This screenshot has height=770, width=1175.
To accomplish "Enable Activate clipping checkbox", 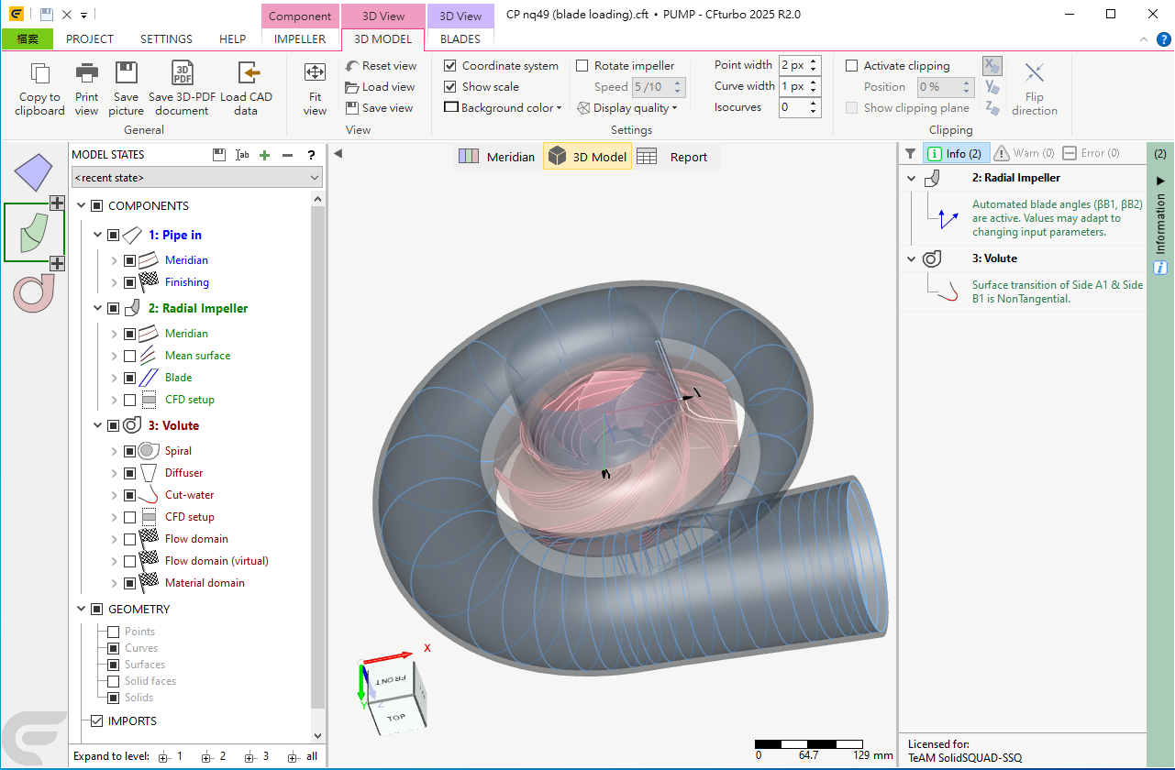I will [x=852, y=66].
